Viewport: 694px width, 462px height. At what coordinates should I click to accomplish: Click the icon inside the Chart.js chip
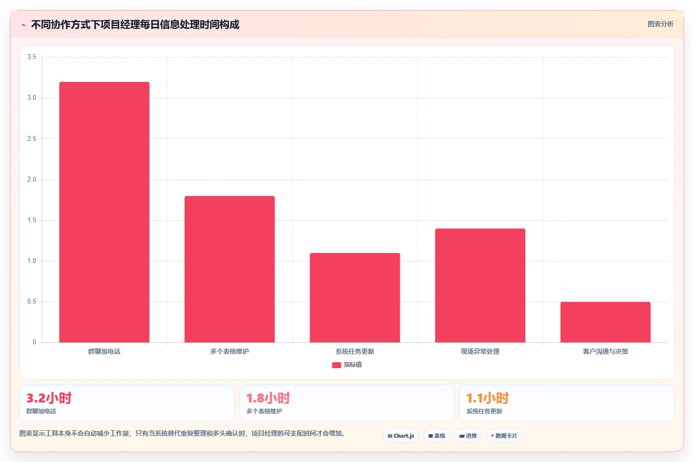[x=390, y=436]
